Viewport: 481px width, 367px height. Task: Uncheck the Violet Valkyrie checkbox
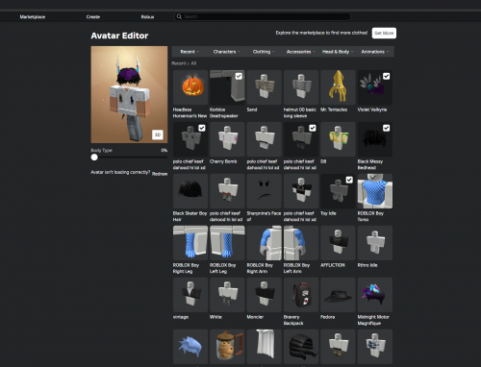[x=387, y=76]
